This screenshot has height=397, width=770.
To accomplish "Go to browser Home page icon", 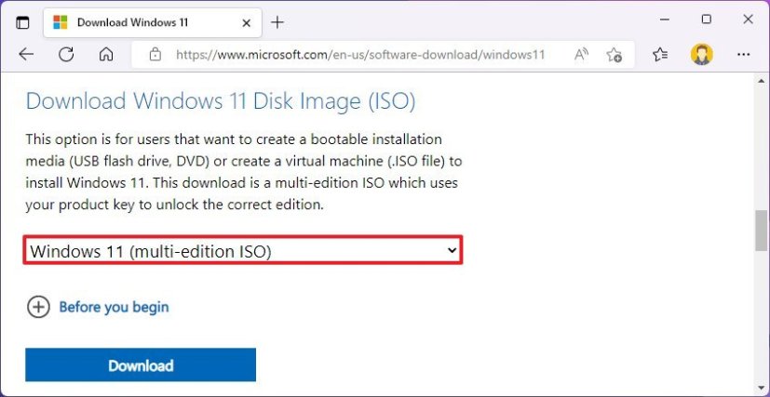I will (x=106, y=55).
